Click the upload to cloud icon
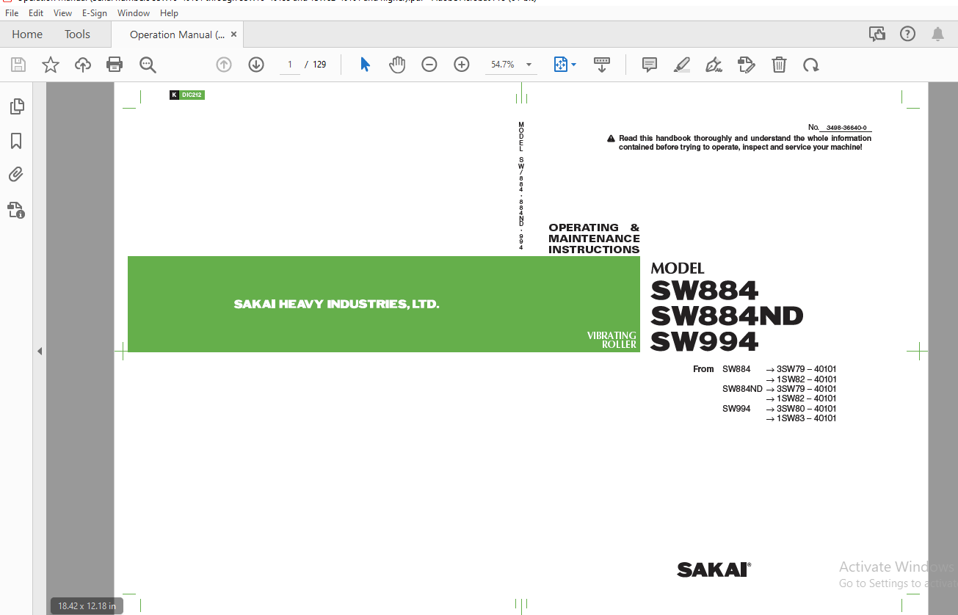958x615 pixels. coord(83,65)
